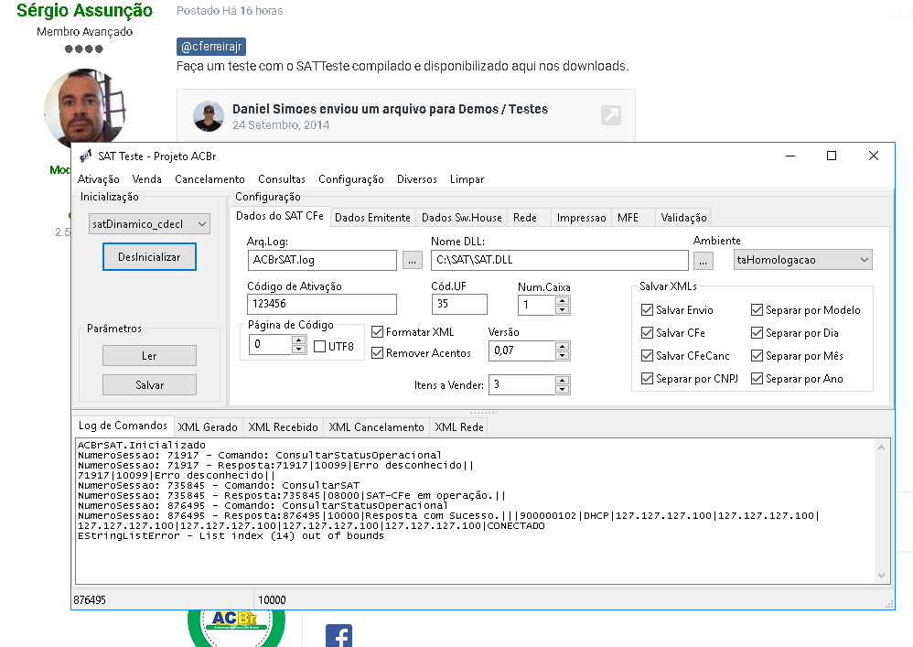Disable Separar por CNPJ checkbox

tap(647, 379)
